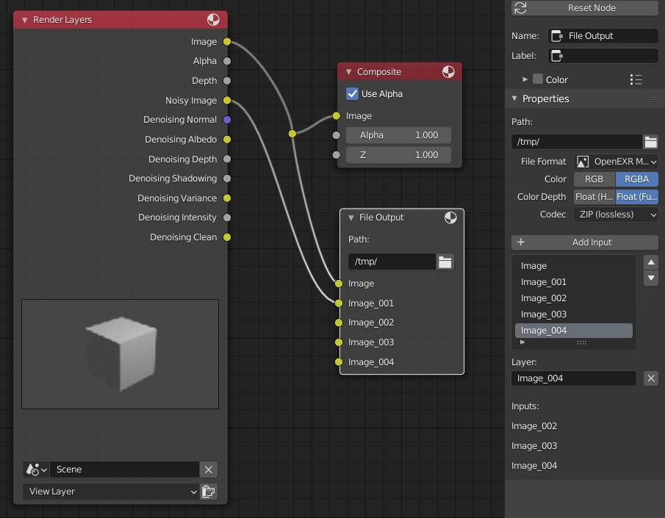
Task: Click the sphere icon on Render Layers header
Action: 213,20
